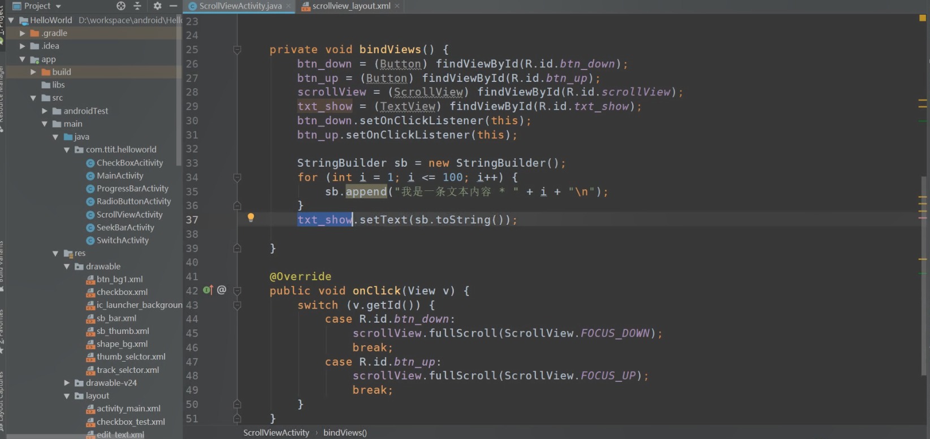Open RadioButtonActivity class file
The height and width of the screenshot is (439, 930).
(133, 202)
